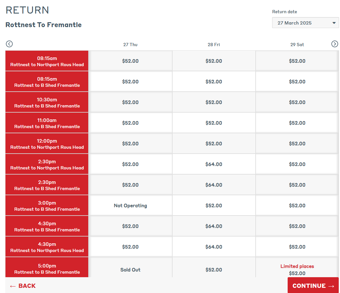Pick 11:00am fare on 29 Sat
This screenshot has height=293, width=340.
click(x=297, y=123)
